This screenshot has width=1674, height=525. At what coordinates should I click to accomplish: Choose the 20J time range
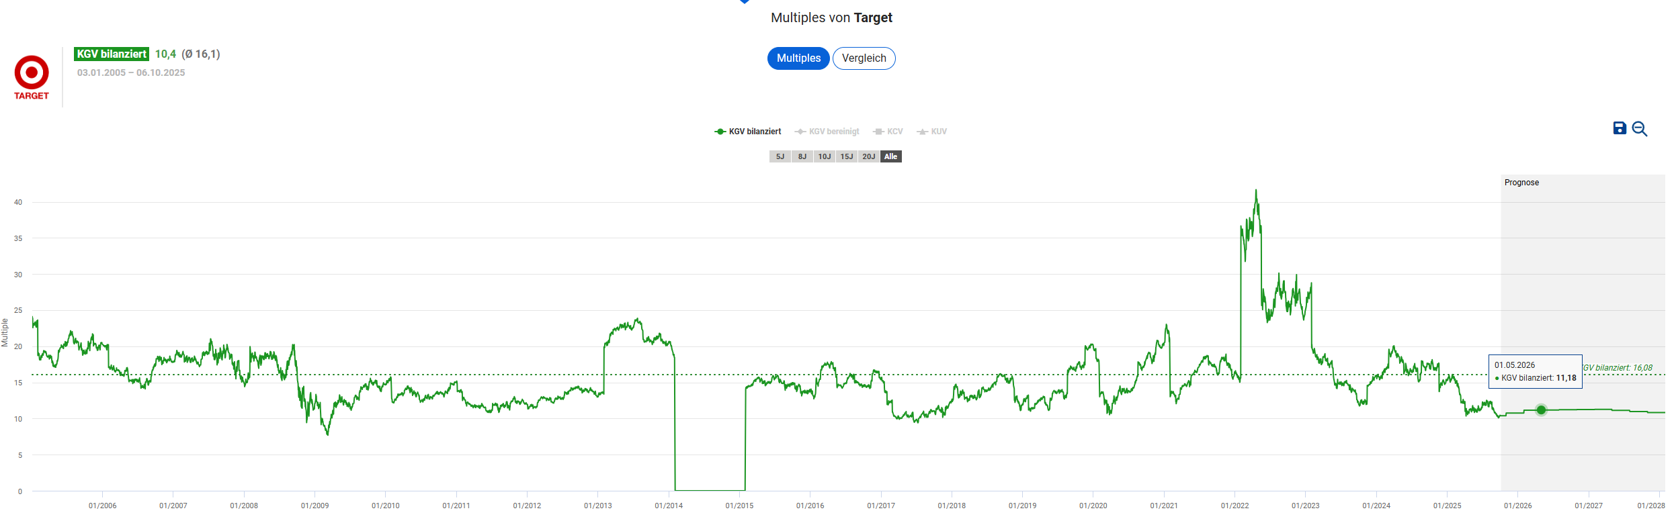868,156
